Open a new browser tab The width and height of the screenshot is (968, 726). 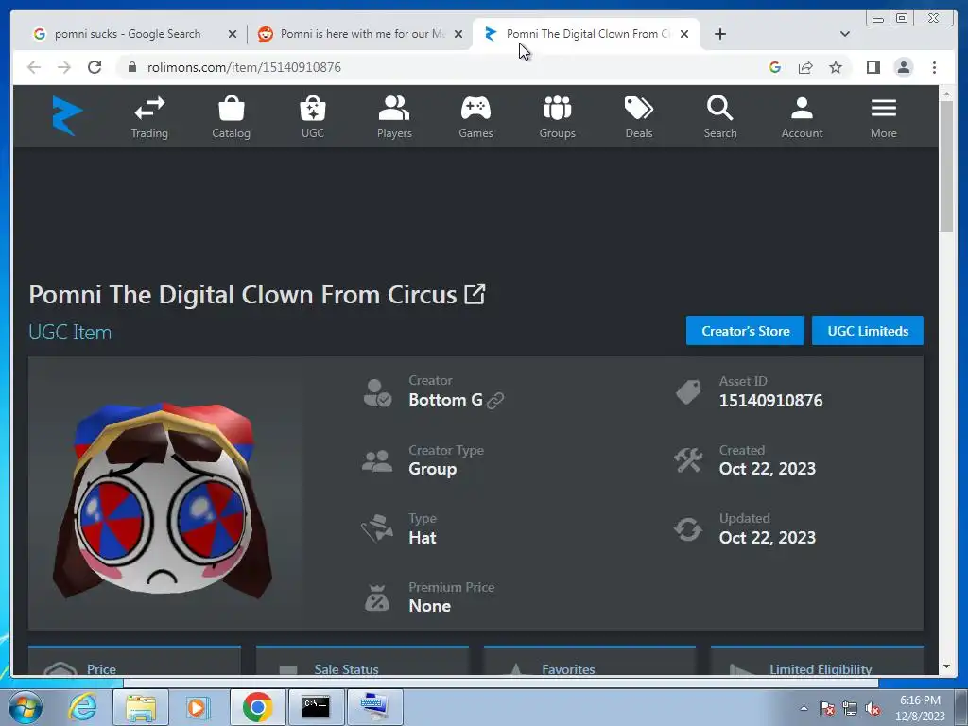(x=719, y=34)
